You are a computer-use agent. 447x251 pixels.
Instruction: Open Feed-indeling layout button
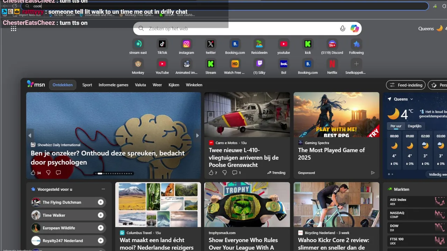(x=406, y=85)
